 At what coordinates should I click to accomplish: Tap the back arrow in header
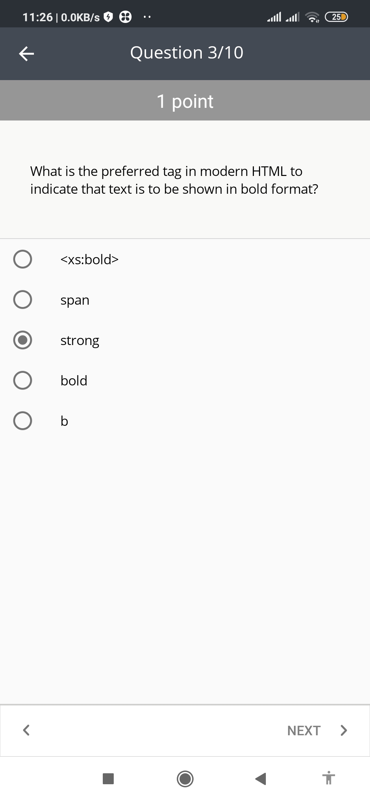click(x=26, y=53)
